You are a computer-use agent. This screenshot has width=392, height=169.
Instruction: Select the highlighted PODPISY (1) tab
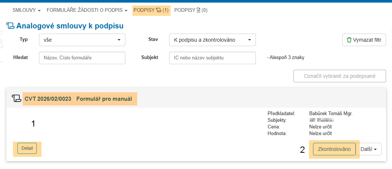click(151, 10)
